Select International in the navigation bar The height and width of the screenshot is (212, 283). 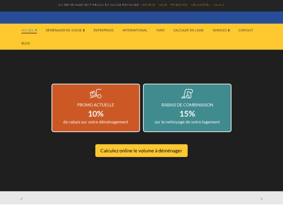point(135,30)
